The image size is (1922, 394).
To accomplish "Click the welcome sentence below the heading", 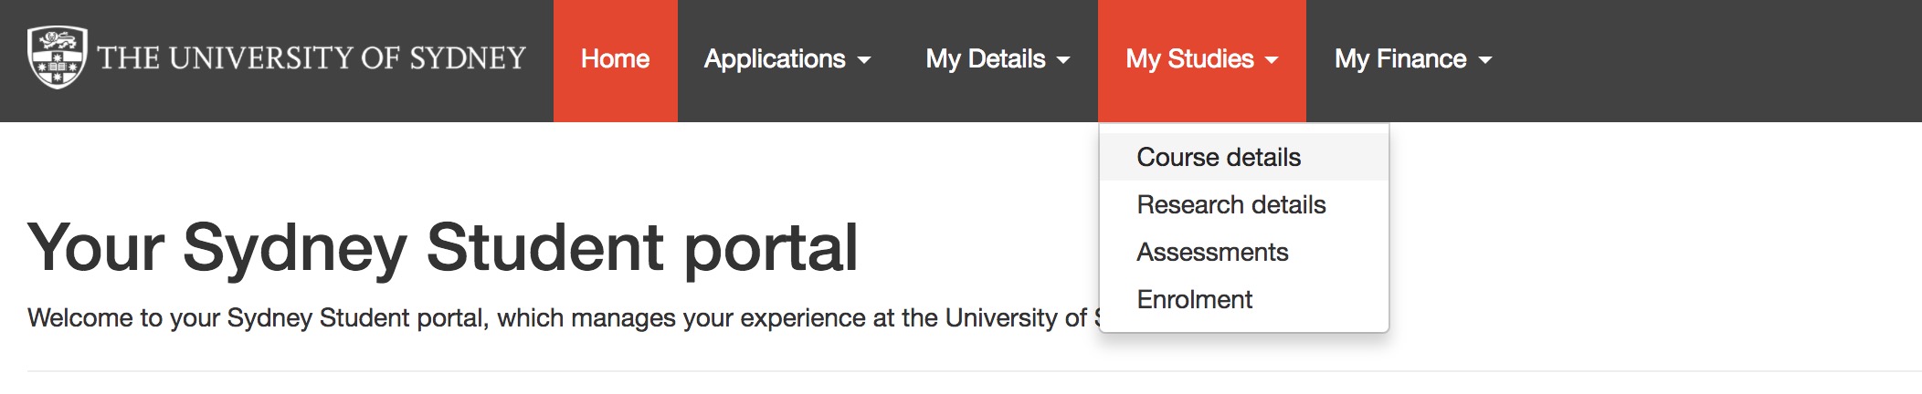I will coord(564,318).
